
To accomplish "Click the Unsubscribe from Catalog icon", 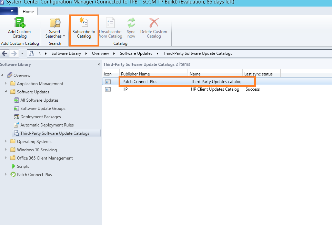I will [x=111, y=22].
